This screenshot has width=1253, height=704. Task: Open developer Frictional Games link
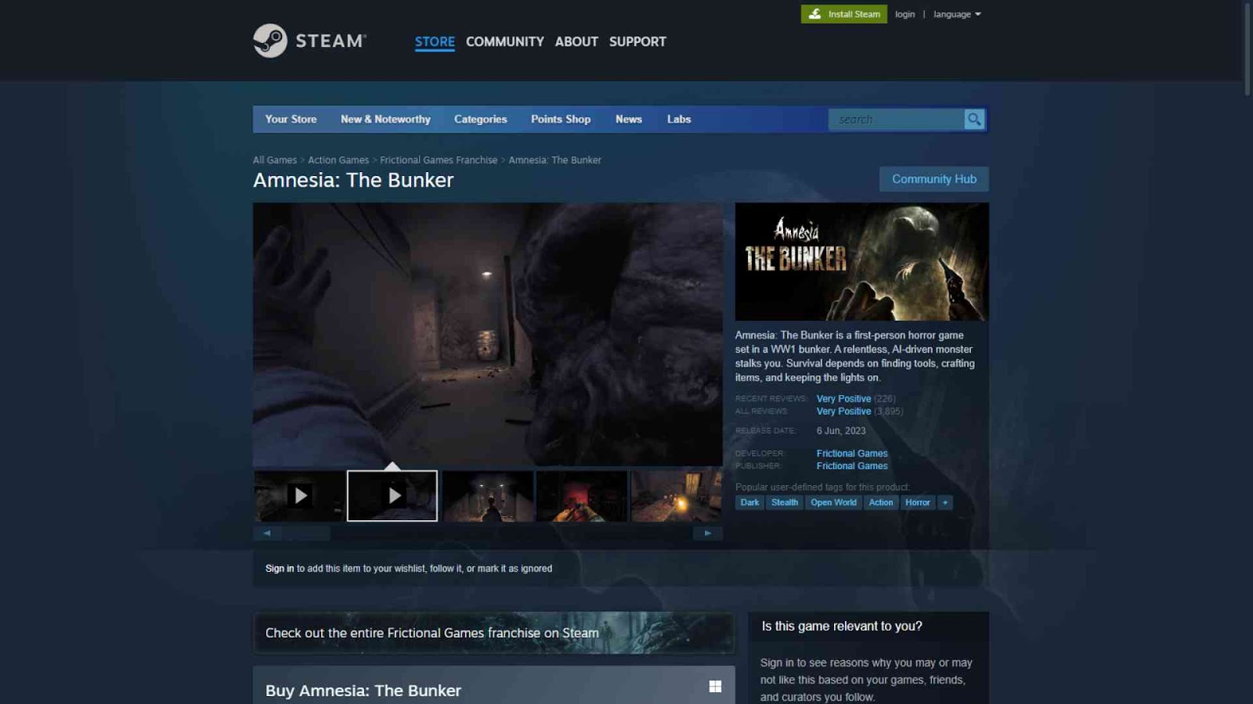[852, 454]
